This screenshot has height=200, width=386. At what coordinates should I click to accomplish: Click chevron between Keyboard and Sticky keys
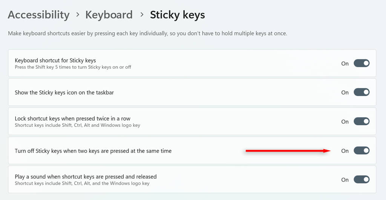pyautogui.click(x=142, y=15)
